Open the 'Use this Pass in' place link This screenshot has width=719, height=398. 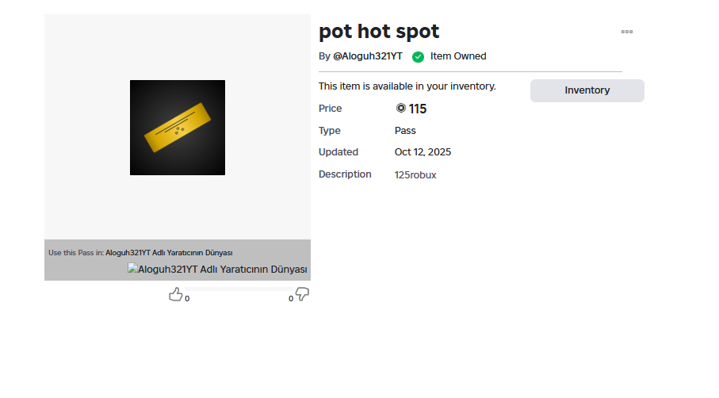(169, 253)
